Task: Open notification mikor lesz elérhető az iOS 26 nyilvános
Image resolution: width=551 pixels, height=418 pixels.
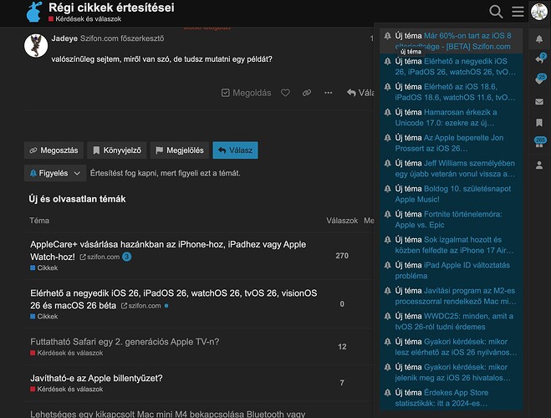Action: [452, 347]
